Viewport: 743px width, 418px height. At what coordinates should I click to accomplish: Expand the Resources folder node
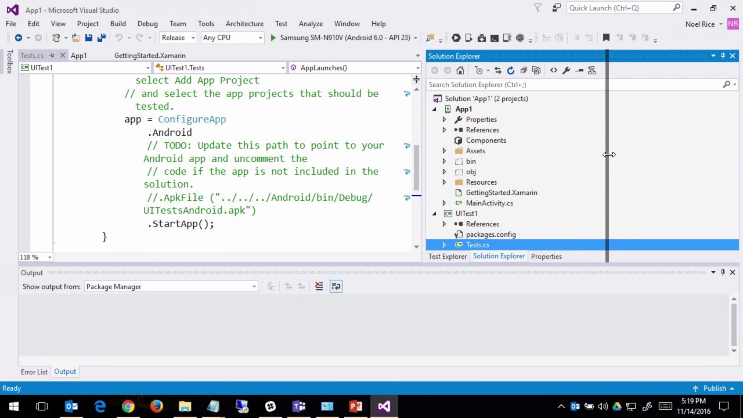click(444, 182)
